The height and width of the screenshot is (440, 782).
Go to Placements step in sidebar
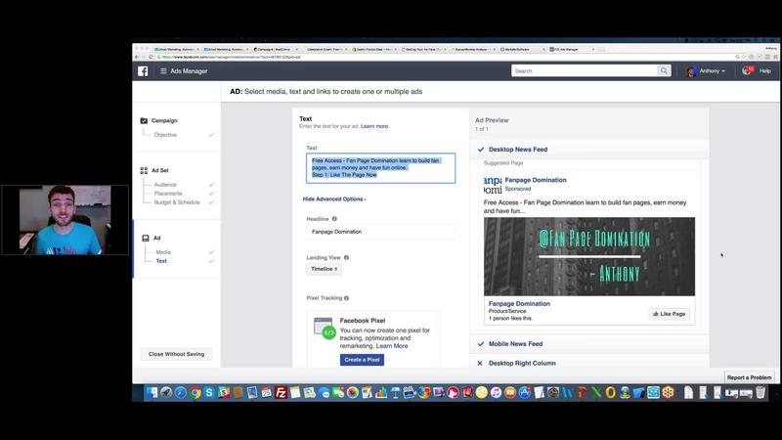(x=168, y=194)
